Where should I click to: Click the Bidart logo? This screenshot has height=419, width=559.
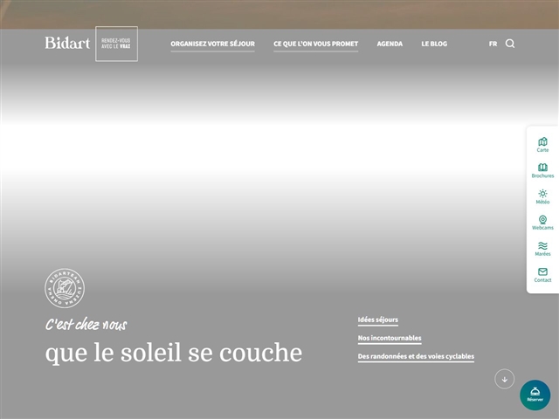coord(67,43)
